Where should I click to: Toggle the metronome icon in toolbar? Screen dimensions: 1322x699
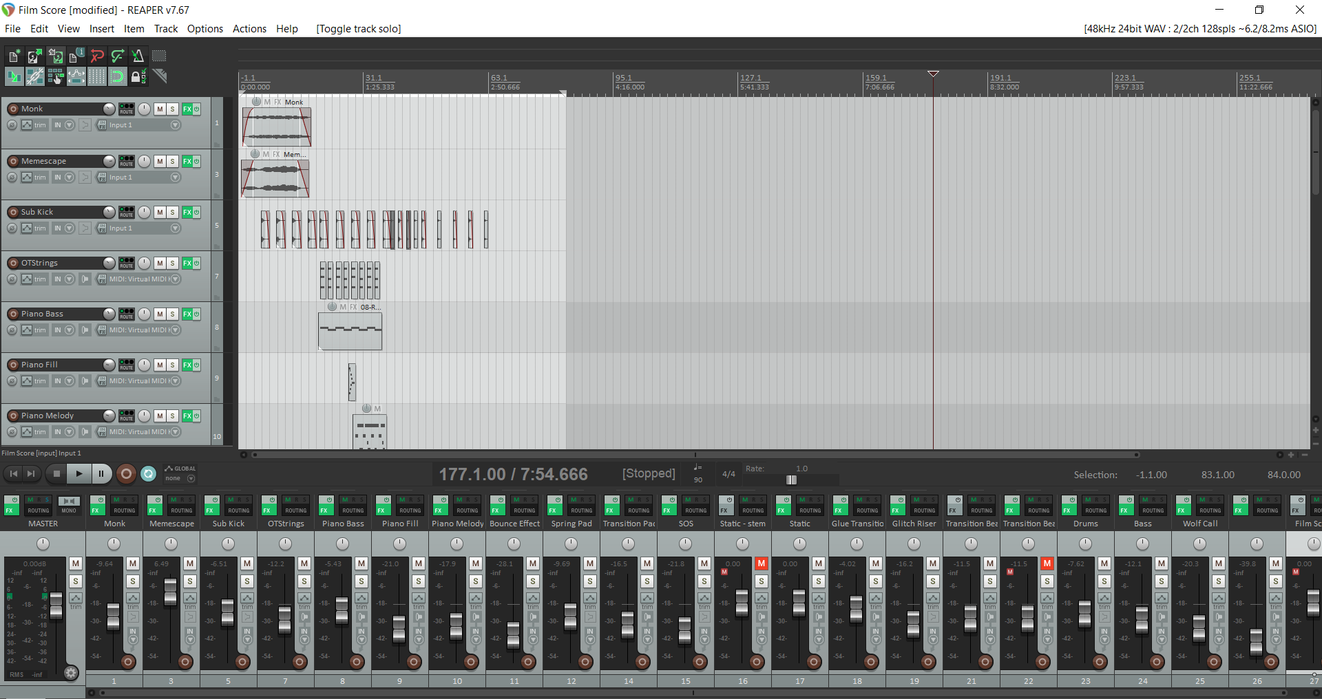click(138, 56)
